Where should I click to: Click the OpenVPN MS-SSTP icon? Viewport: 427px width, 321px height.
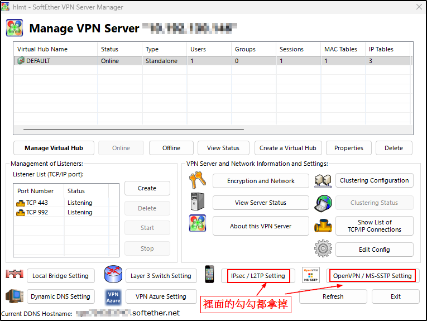(x=311, y=275)
